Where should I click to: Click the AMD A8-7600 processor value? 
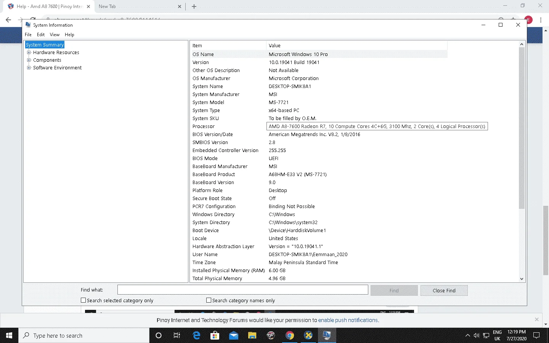click(377, 127)
